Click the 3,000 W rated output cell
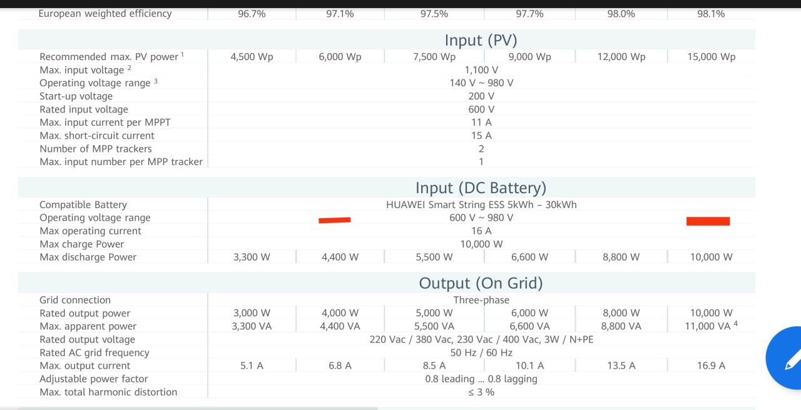 coord(252,313)
